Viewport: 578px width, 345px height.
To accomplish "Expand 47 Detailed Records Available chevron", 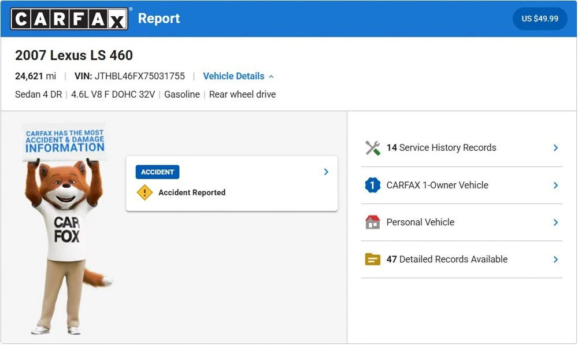I will pyautogui.click(x=555, y=259).
